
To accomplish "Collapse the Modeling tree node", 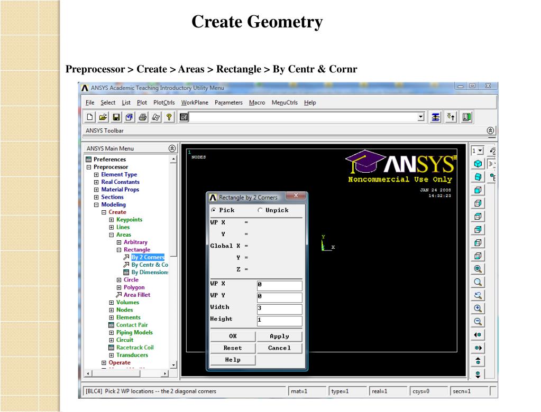I will point(96,204).
